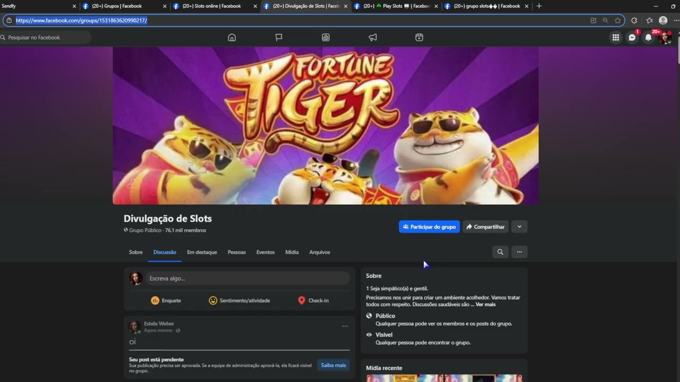The width and height of the screenshot is (680, 382).
Task: Open options for Estela Weber's post
Action: [345, 326]
